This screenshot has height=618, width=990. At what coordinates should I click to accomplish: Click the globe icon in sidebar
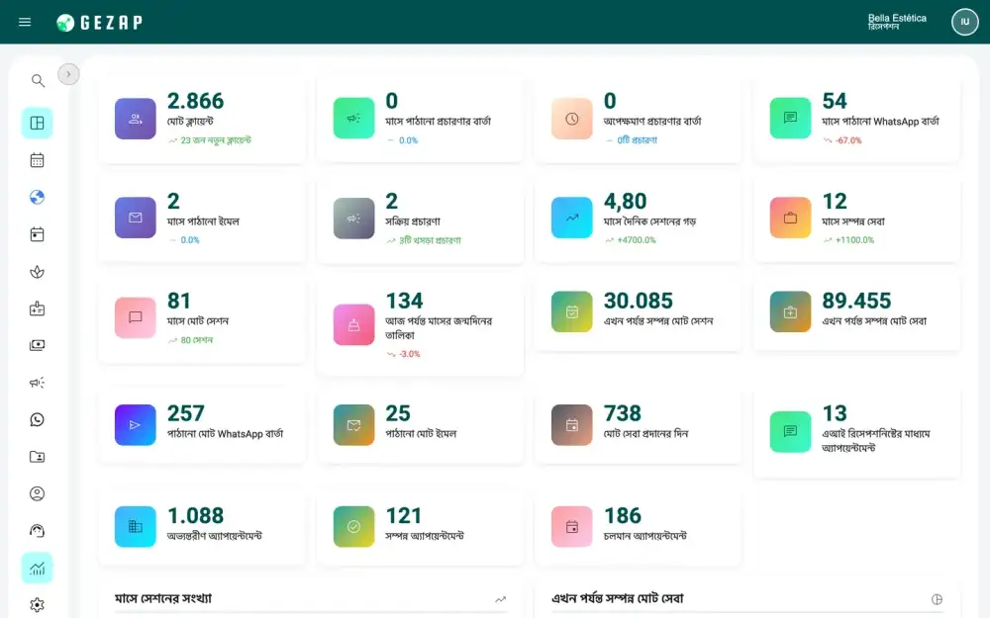[38, 198]
